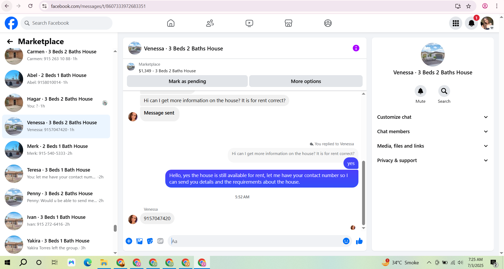The image size is (504, 269).
Task: Attach a photo file in composer
Action: coord(140,241)
